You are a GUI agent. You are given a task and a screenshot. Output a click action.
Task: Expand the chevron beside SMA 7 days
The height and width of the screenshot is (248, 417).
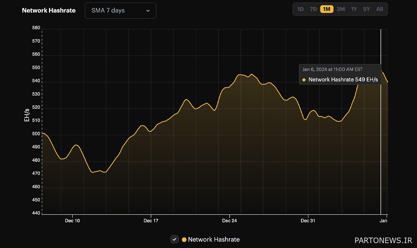pyautogui.click(x=148, y=10)
